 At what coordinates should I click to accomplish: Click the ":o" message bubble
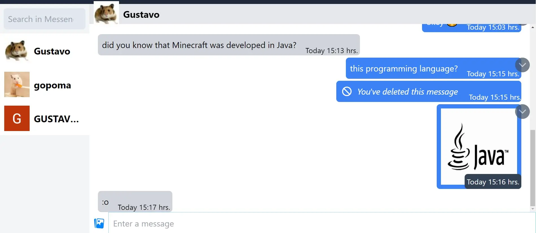pos(135,202)
